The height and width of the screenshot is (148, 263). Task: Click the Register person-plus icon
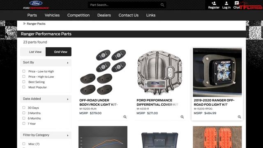[214, 3]
